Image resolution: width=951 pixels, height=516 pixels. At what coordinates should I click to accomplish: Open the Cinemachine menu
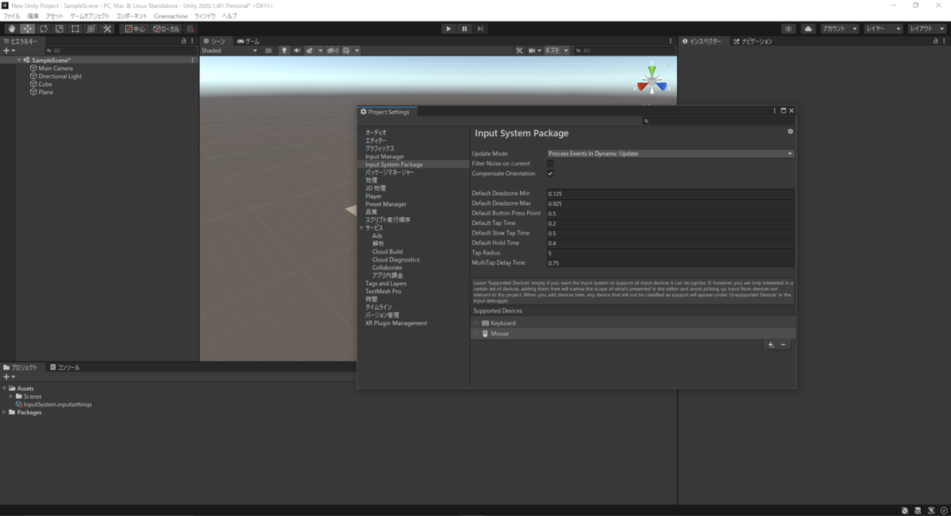tap(170, 16)
